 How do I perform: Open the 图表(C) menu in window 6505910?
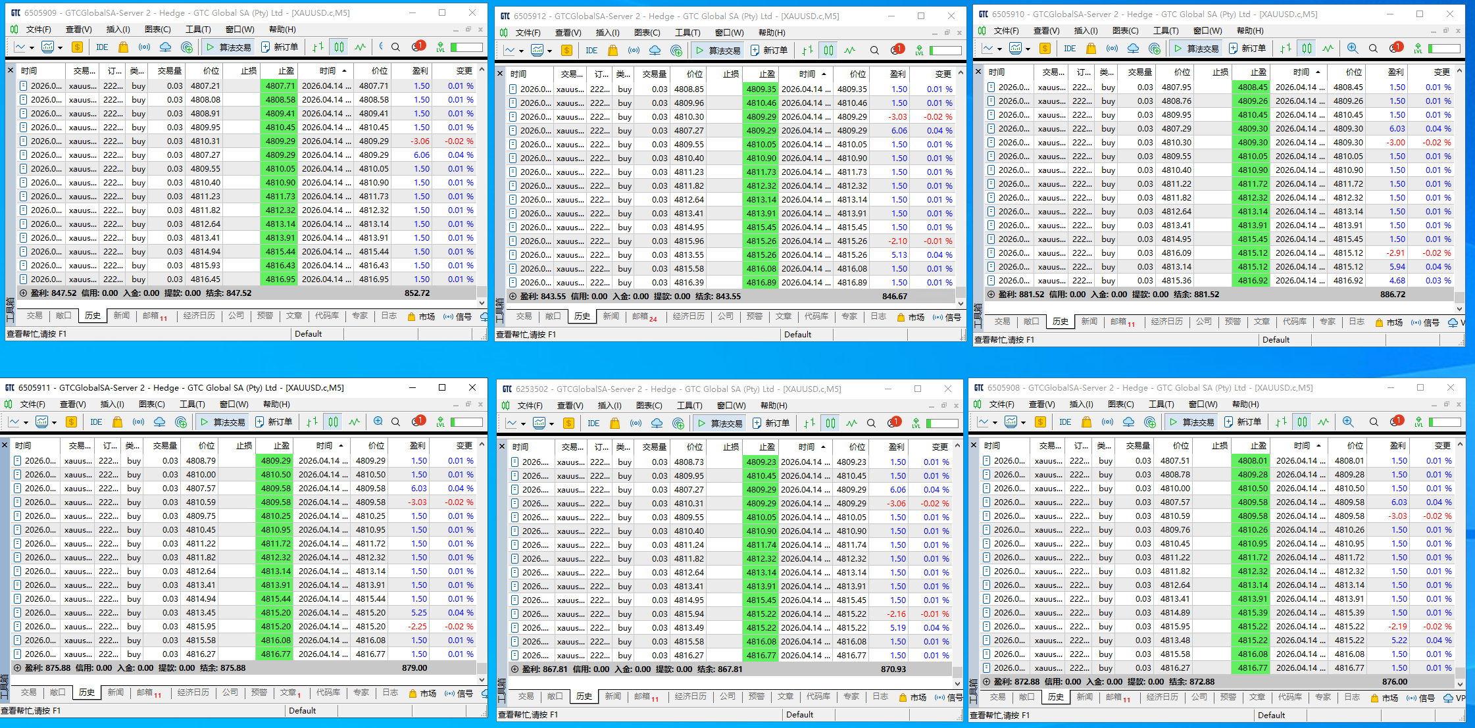[x=1125, y=30]
